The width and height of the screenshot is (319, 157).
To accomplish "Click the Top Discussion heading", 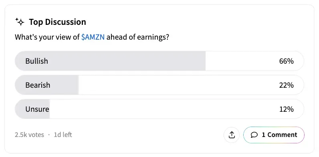I will [x=57, y=22].
